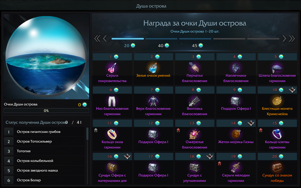
Task: Click the island list scrollbar
Action: point(88,134)
